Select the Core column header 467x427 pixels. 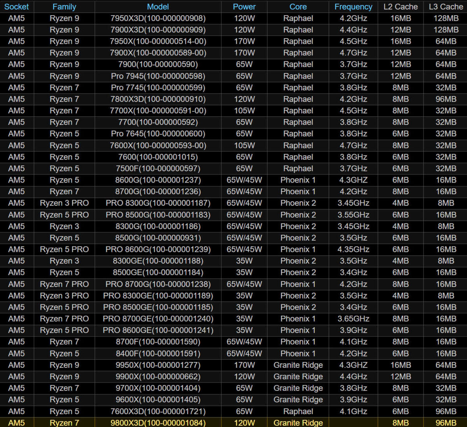pyautogui.click(x=298, y=7)
